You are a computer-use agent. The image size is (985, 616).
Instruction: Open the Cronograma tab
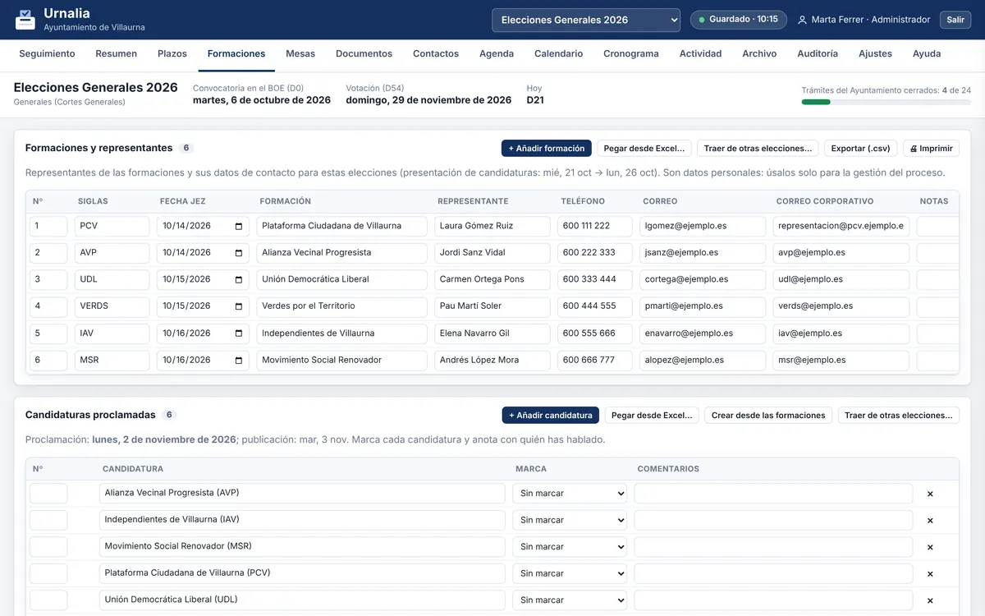point(631,54)
